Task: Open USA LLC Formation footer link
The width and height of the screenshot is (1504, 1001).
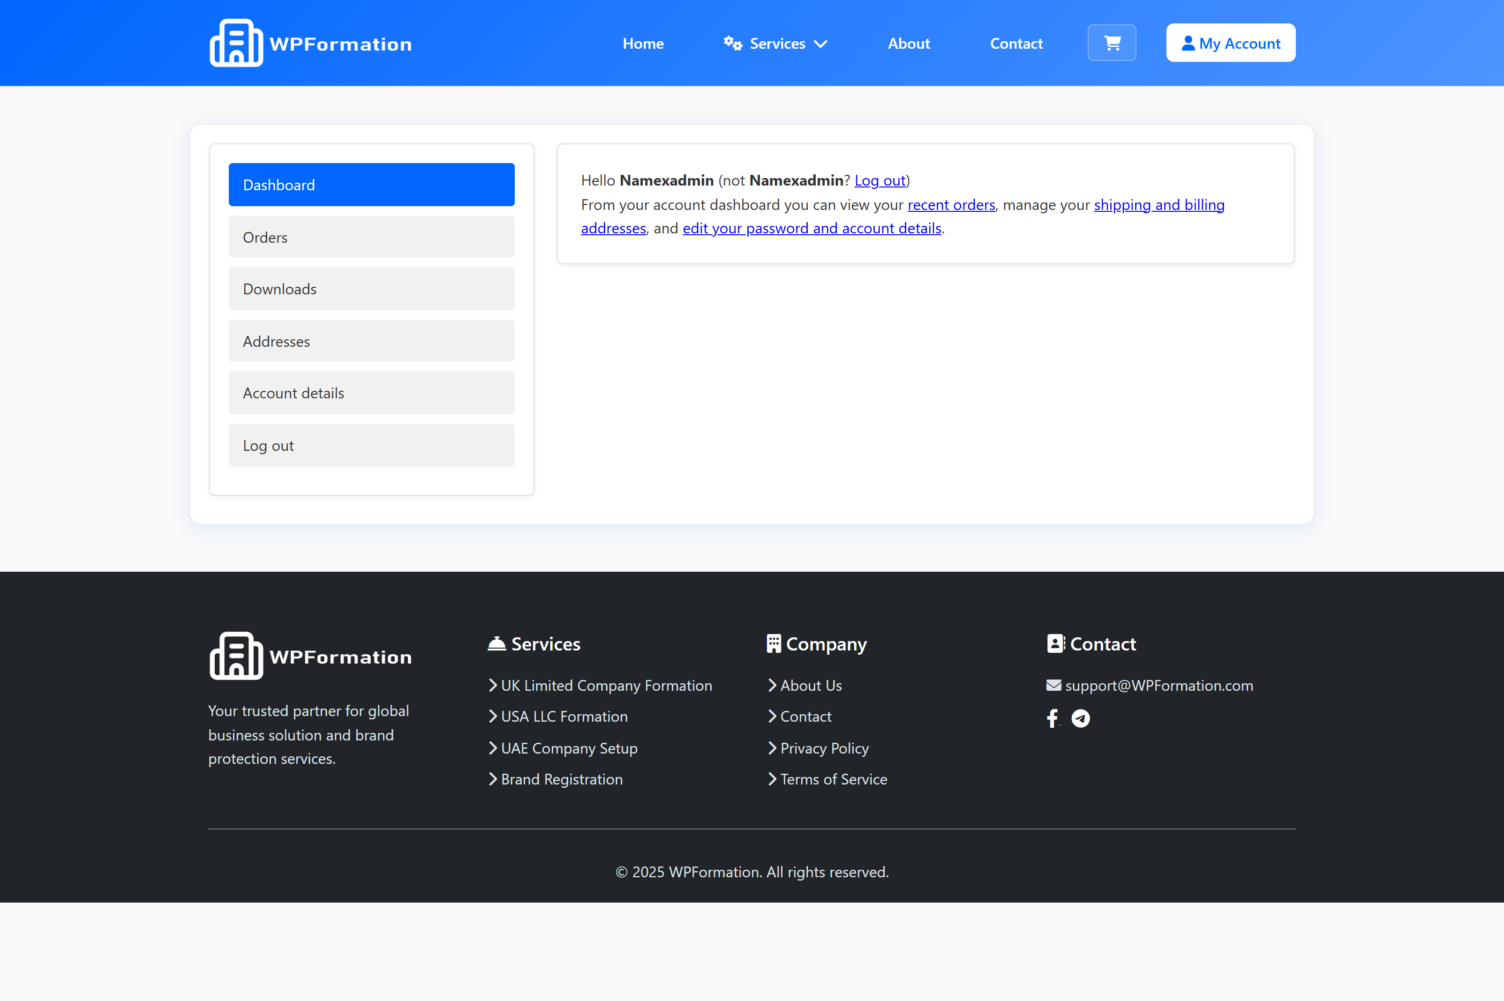Action: point(564,716)
